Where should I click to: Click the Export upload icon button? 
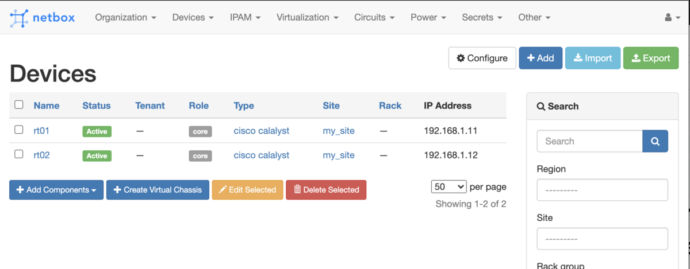(636, 58)
